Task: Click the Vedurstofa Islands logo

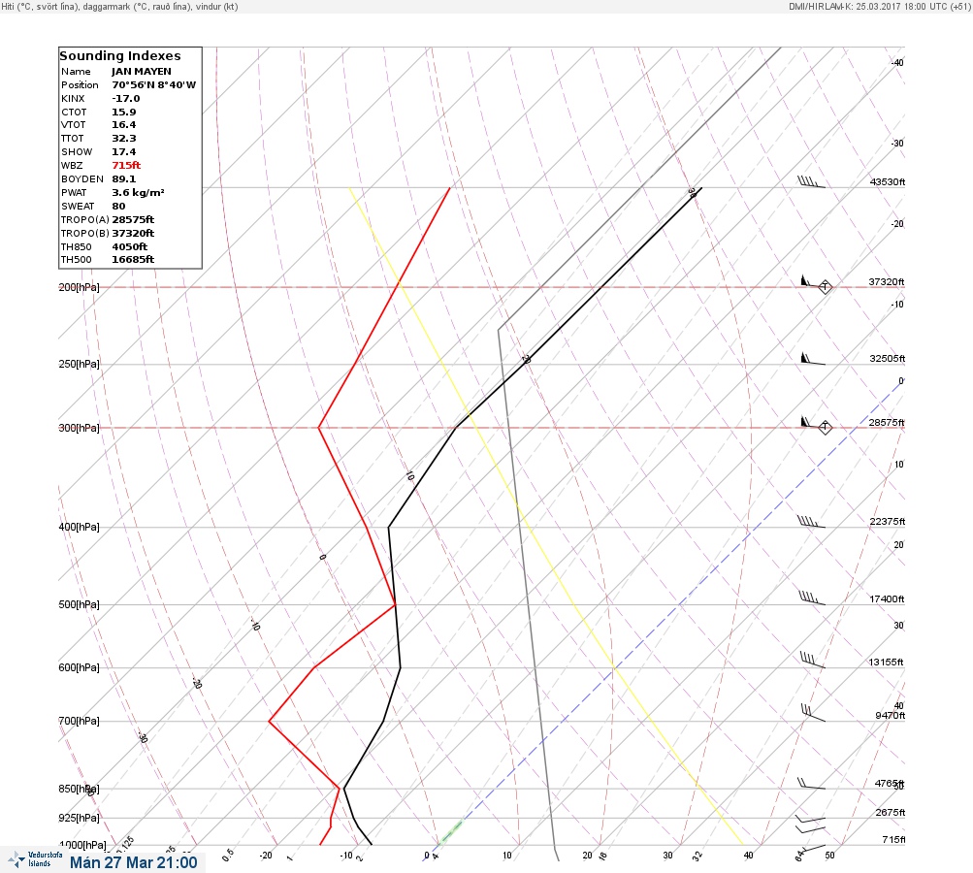Action: tap(35, 859)
